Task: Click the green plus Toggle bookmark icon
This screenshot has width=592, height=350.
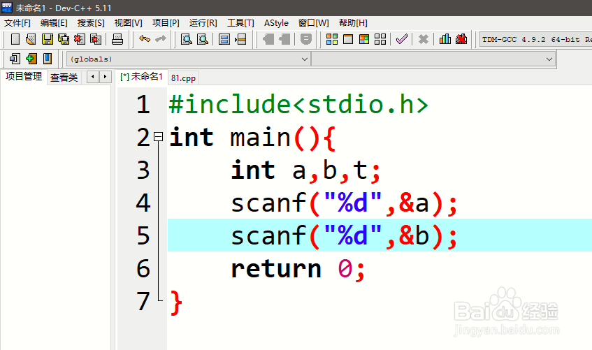Action: pyautogui.click(x=31, y=59)
